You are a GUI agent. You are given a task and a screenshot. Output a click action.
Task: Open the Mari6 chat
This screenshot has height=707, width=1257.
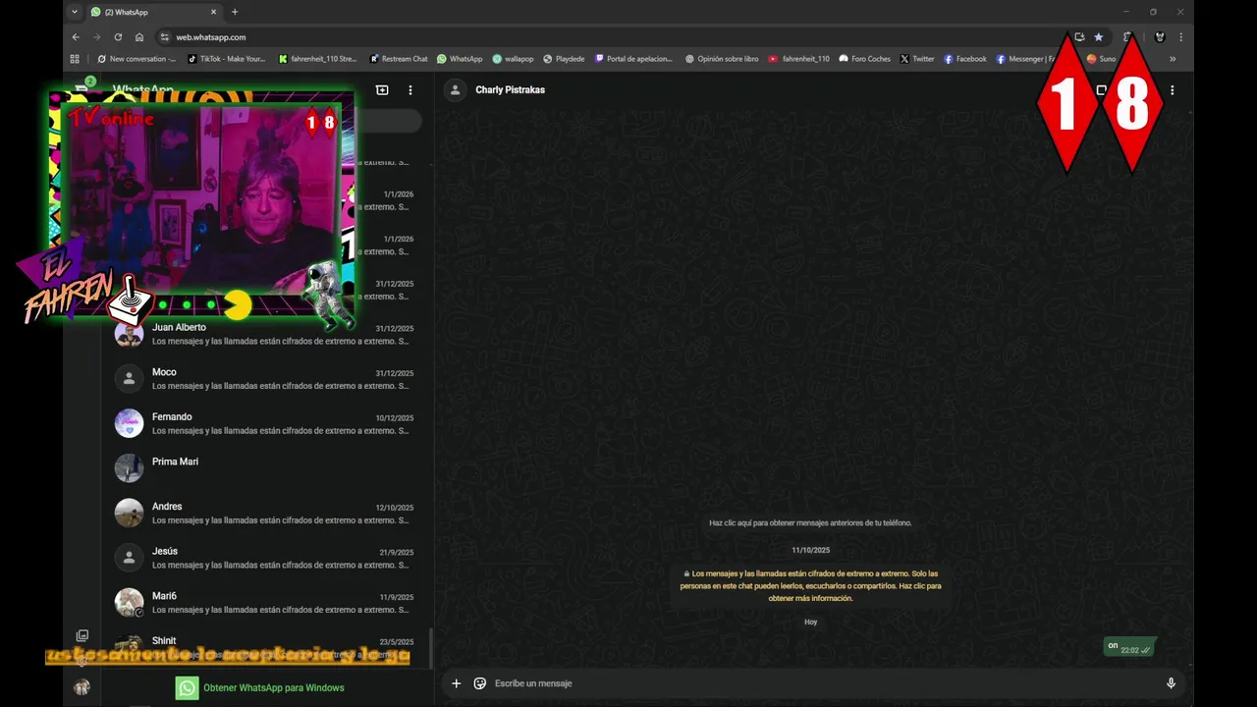[265, 602]
